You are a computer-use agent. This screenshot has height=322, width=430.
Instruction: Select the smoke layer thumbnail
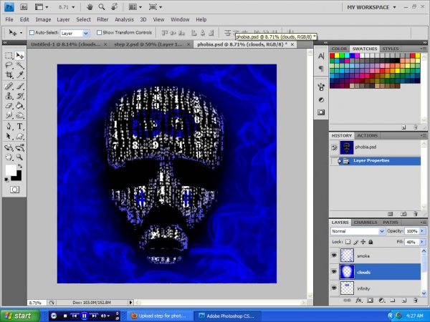[x=347, y=255]
